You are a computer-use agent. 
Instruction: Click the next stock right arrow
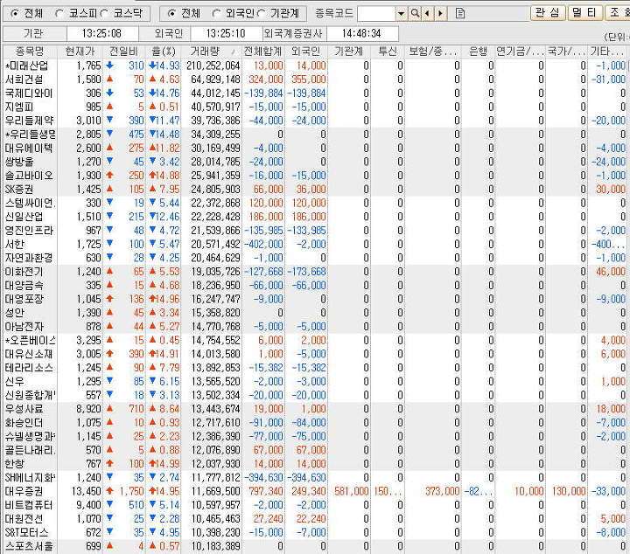click(441, 14)
